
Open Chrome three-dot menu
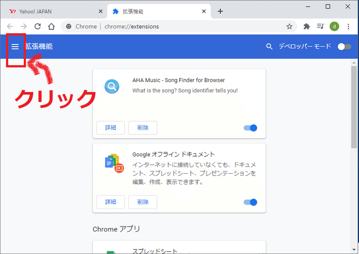click(x=348, y=26)
